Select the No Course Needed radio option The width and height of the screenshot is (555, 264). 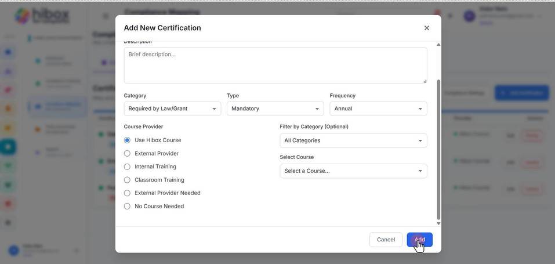(127, 206)
